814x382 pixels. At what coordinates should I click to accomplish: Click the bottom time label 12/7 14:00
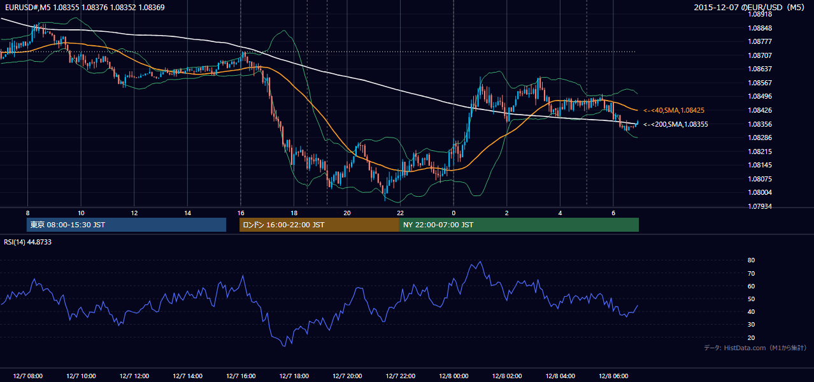point(187,376)
